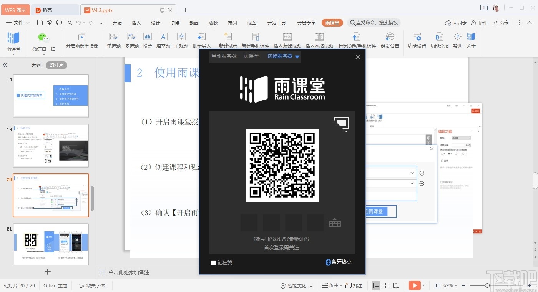Toggle normal view button in status bar
The height and width of the screenshot is (292, 538).
coord(376,285)
